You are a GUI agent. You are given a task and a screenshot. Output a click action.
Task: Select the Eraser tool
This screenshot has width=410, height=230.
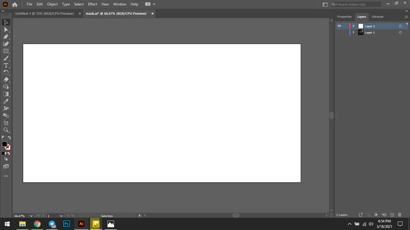coord(6,80)
